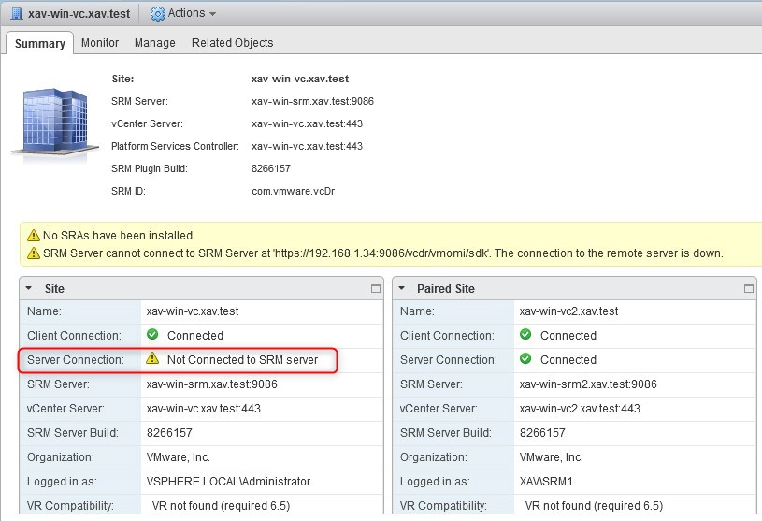Click the Actions gear icon

pos(157,14)
